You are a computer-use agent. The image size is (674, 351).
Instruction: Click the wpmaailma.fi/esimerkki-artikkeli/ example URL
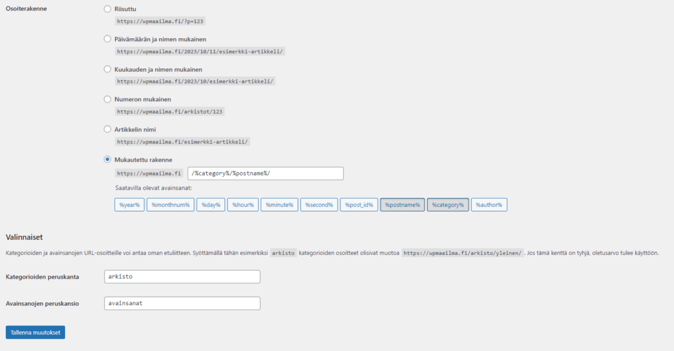(x=182, y=141)
